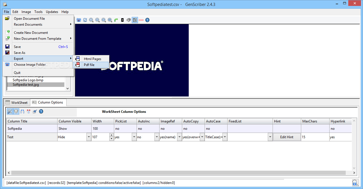363x189 pixels.
Task: Click the double-arrow icon in the status bar
Action: (x=355, y=183)
